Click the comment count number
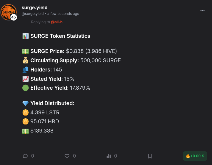The height and width of the screenshot is (165, 212). [x=32, y=156]
